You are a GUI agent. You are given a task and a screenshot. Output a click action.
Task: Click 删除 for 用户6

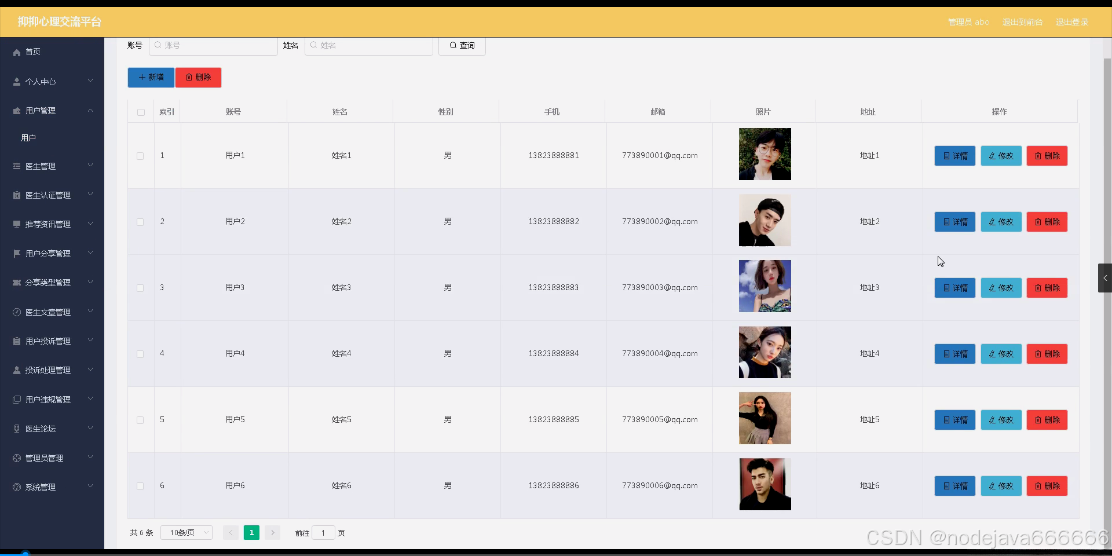coord(1047,486)
